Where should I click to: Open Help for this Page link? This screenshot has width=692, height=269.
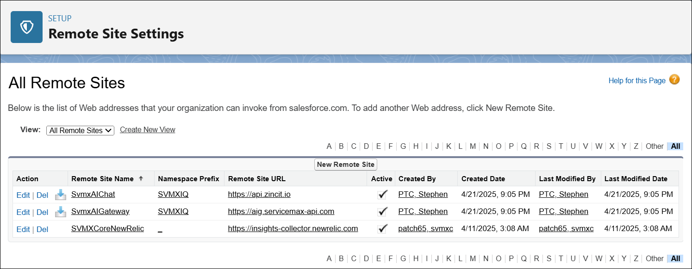tap(637, 80)
